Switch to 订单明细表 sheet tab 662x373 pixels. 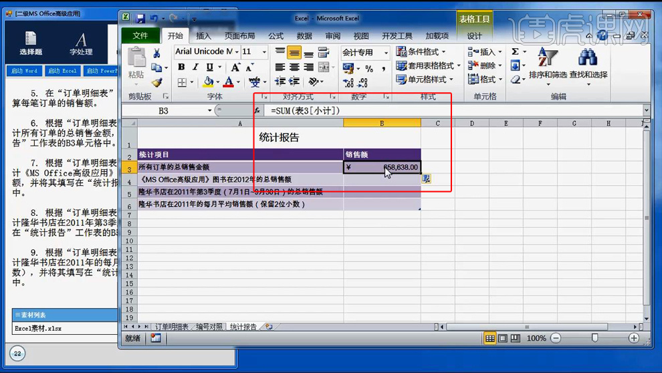[171, 327]
